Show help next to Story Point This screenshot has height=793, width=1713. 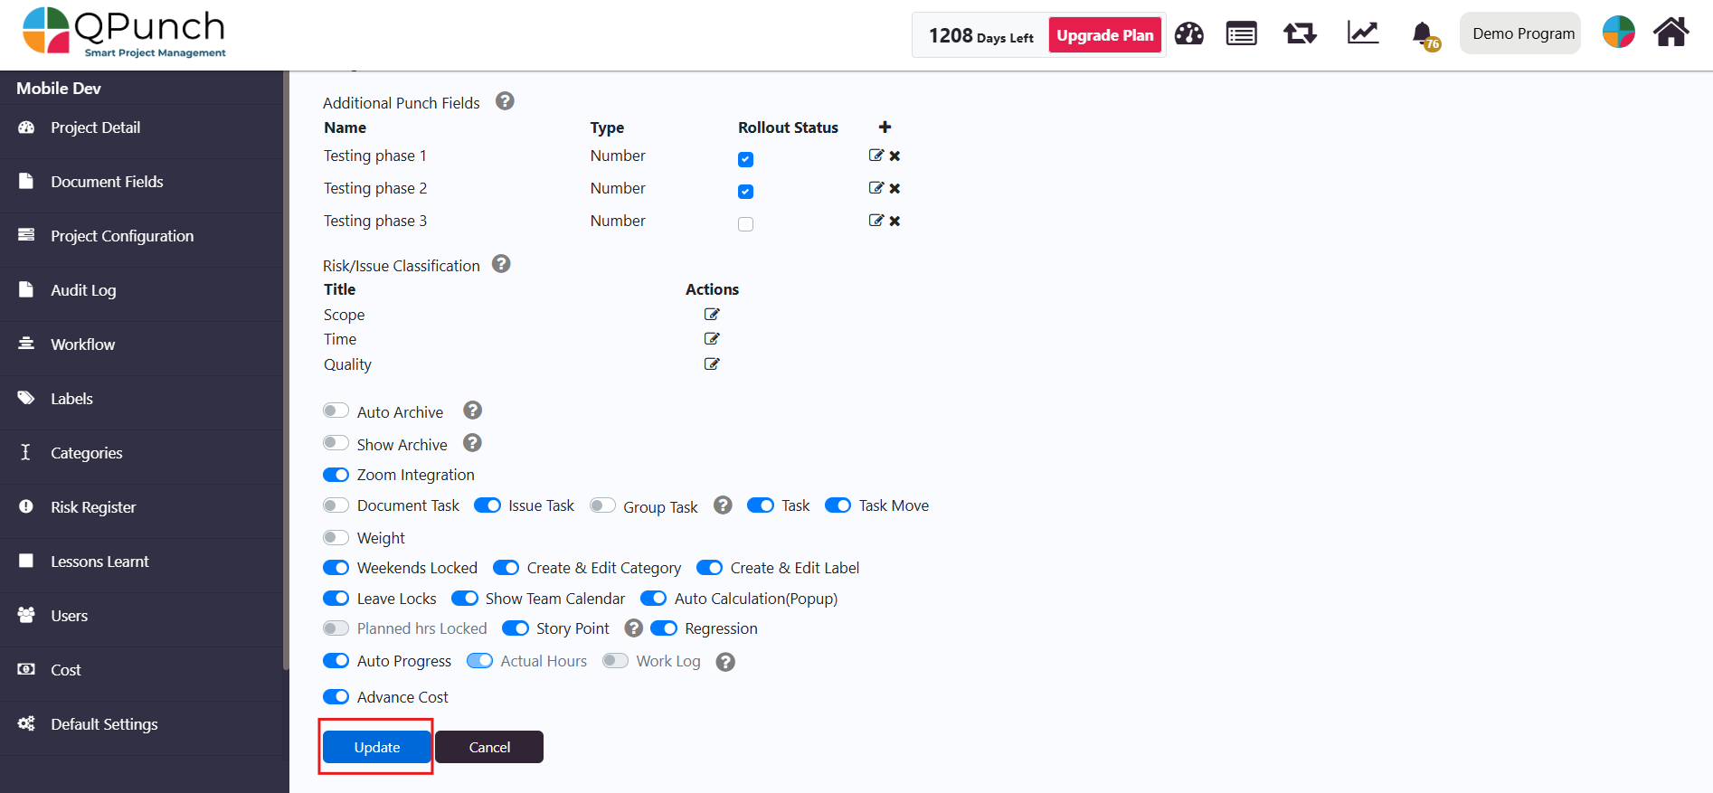[634, 628]
